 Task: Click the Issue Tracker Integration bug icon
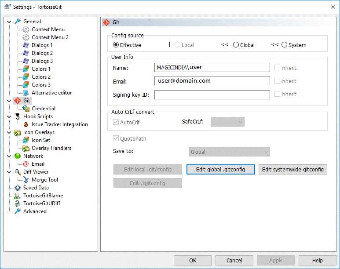[x=26, y=124]
